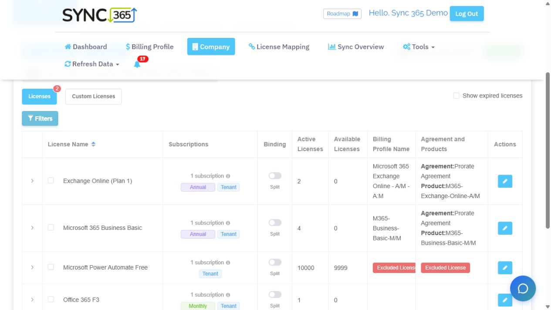Click the Tenant tag on Microsoft 365 Business Basic row
The height and width of the screenshot is (310, 551).
tap(229, 234)
